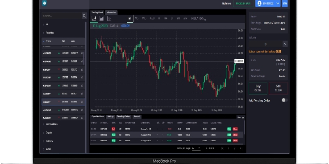Click the app logo in header
The height and width of the screenshot is (164, 329).
coord(44,3)
